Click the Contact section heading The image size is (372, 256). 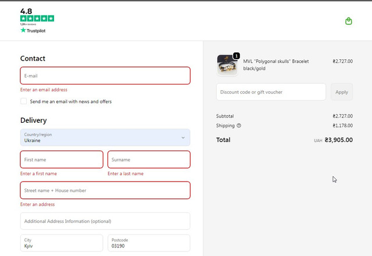33,58
